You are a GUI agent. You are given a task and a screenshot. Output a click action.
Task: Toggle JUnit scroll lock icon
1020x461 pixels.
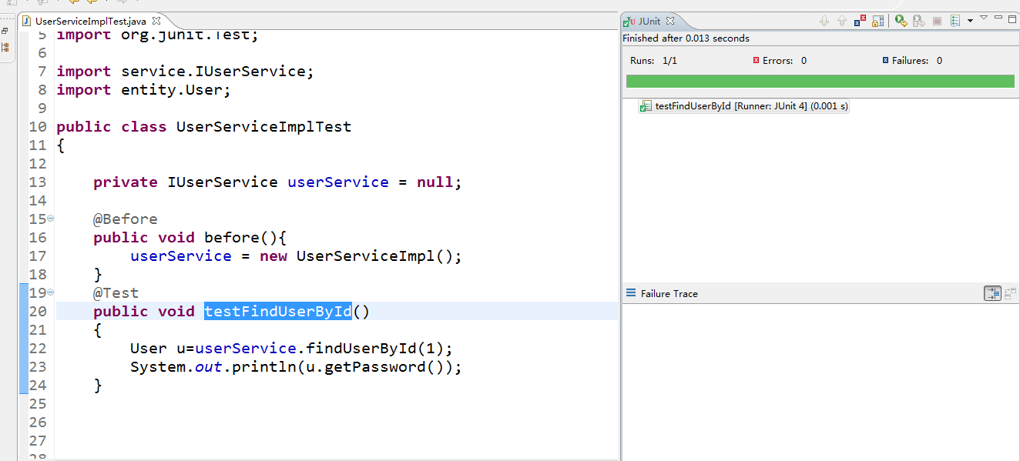(x=877, y=21)
